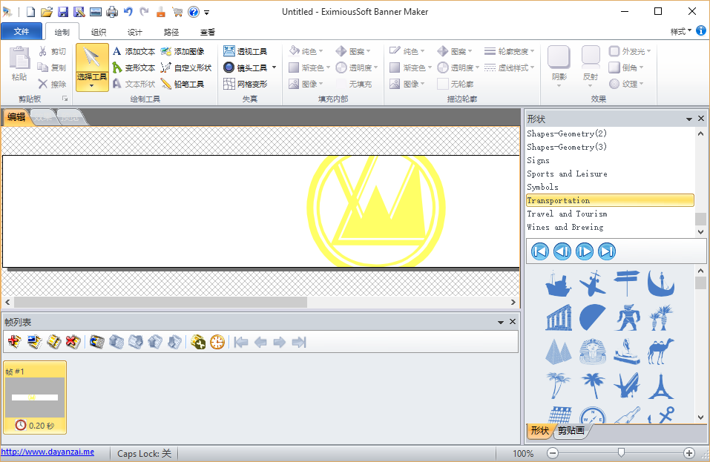Click 添加文本 add text tool
Viewport: 710px width, 462px height.
134,51
